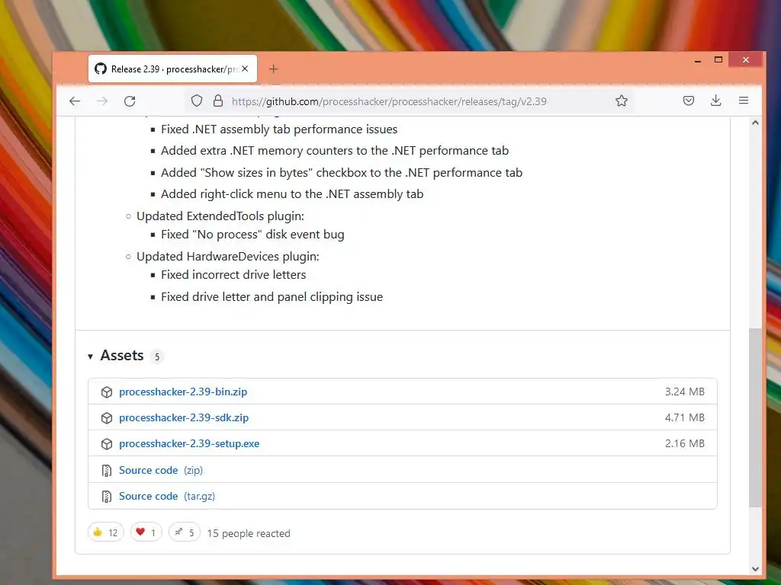Viewport: 781px width, 585px height.
Task: Close the Release 2.39 tab
Action: pyautogui.click(x=245, y=69)
